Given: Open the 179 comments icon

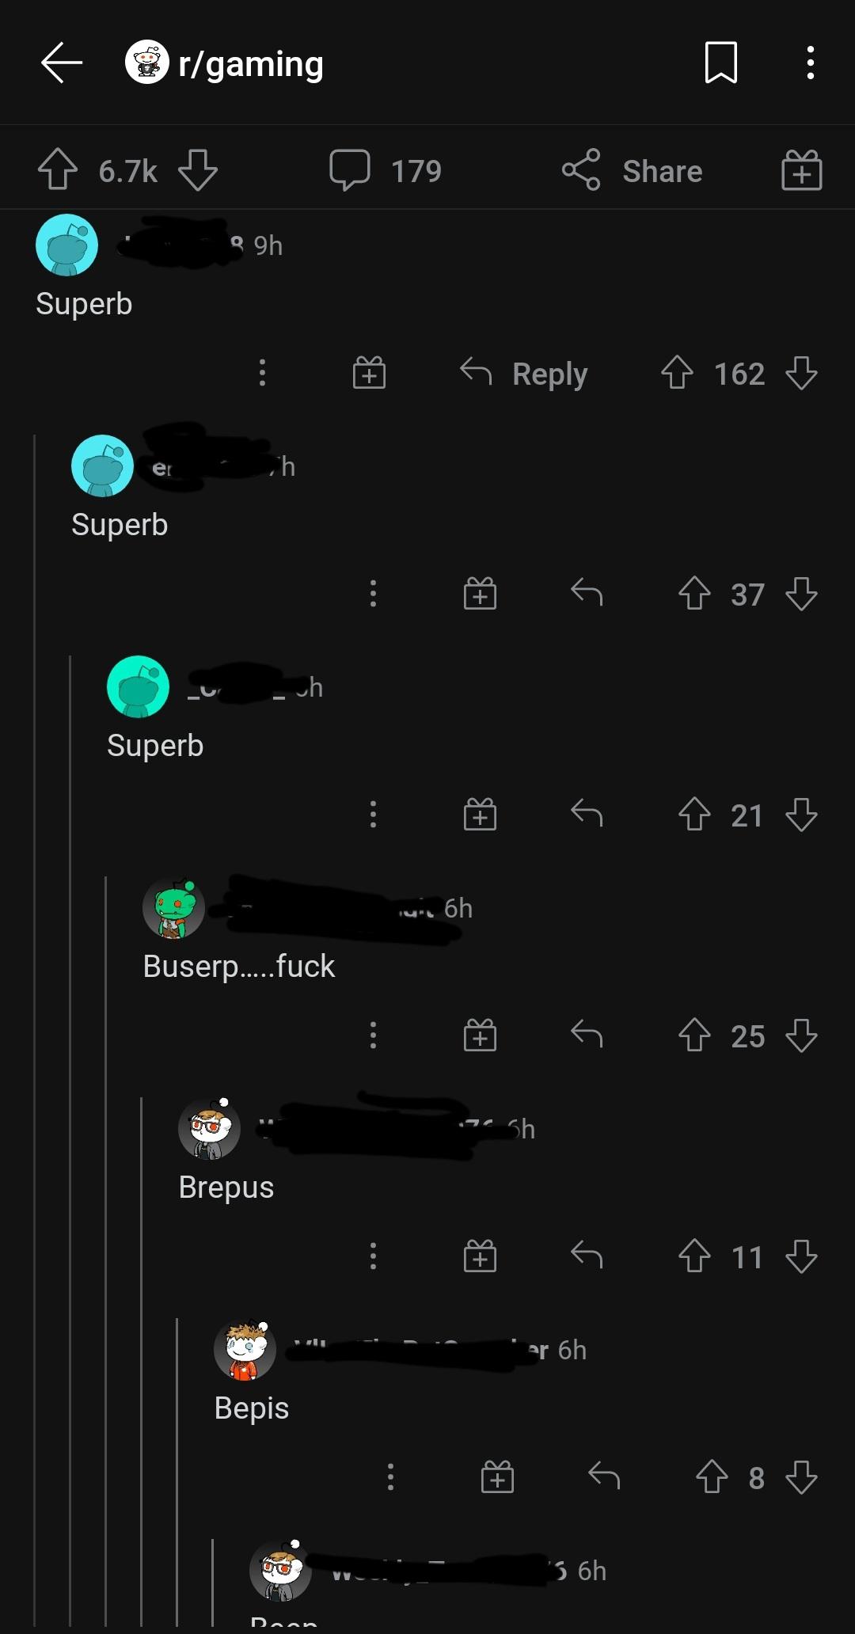Looking at the screenshot, I should [349, 170].
